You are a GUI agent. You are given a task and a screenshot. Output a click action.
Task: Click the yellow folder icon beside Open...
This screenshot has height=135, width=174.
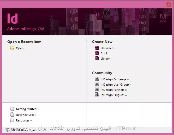[12, 48]
